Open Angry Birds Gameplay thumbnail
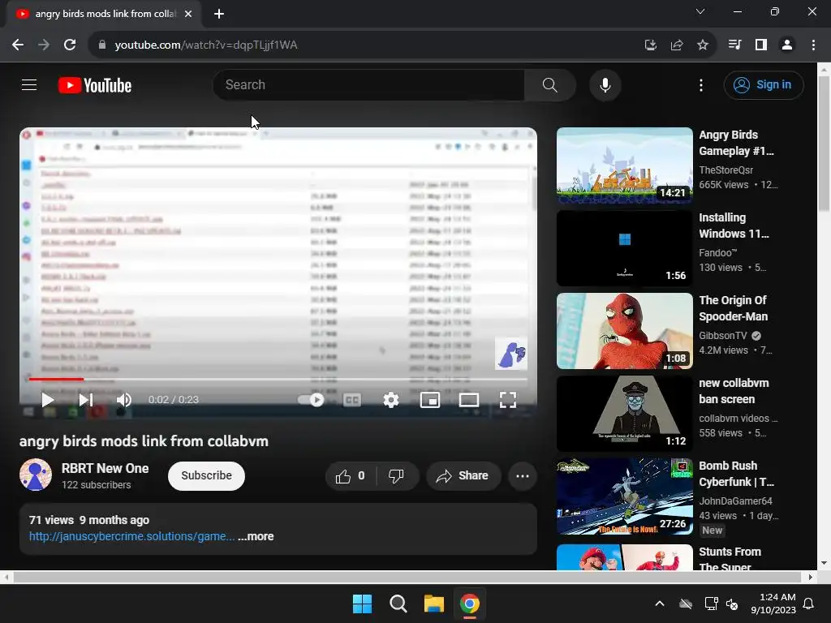Image resolution: width=831 pixels, height=623 pixels. [x=624, y=165]
